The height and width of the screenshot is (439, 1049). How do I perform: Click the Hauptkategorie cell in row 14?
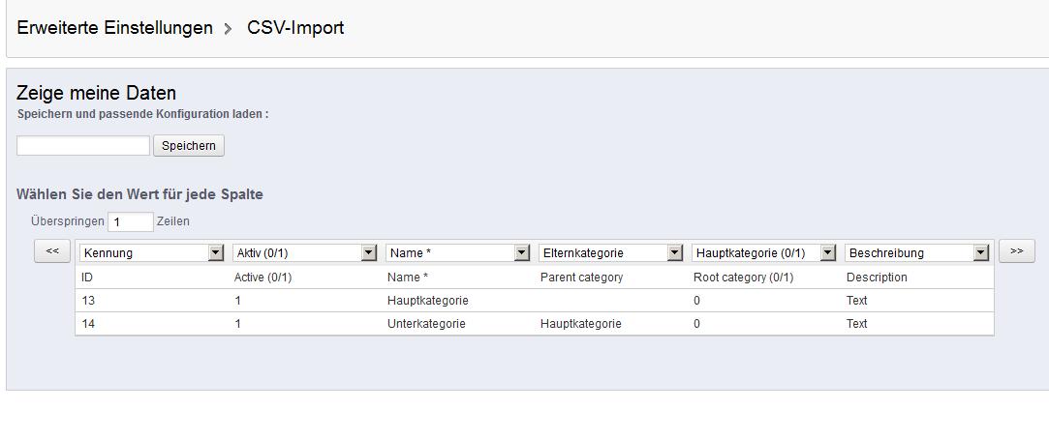click(580, 324)
